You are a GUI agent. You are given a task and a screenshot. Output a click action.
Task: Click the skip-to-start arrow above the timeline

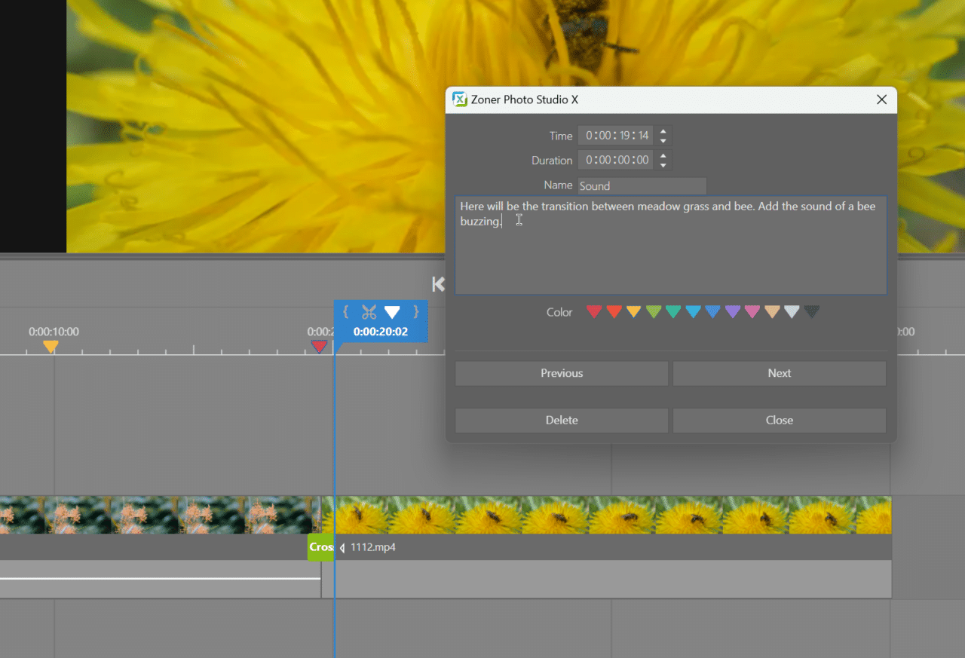[x=438, y=284]
